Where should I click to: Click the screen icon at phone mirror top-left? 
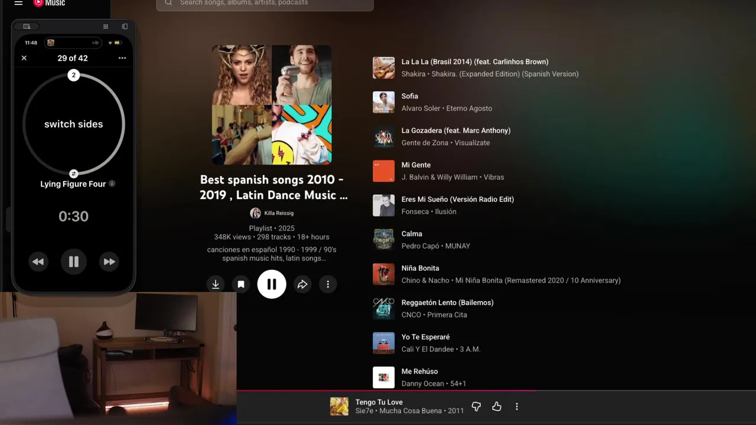click(27, 27)
